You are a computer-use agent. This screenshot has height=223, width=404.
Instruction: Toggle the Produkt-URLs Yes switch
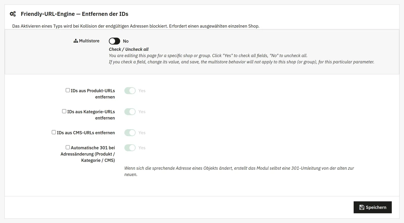point(130,91)
